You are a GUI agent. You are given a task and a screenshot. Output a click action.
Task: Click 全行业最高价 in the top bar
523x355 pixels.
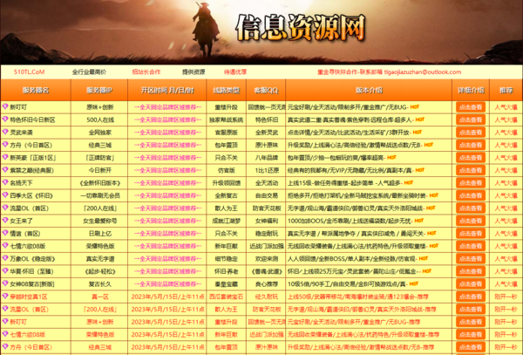(90, 72)
